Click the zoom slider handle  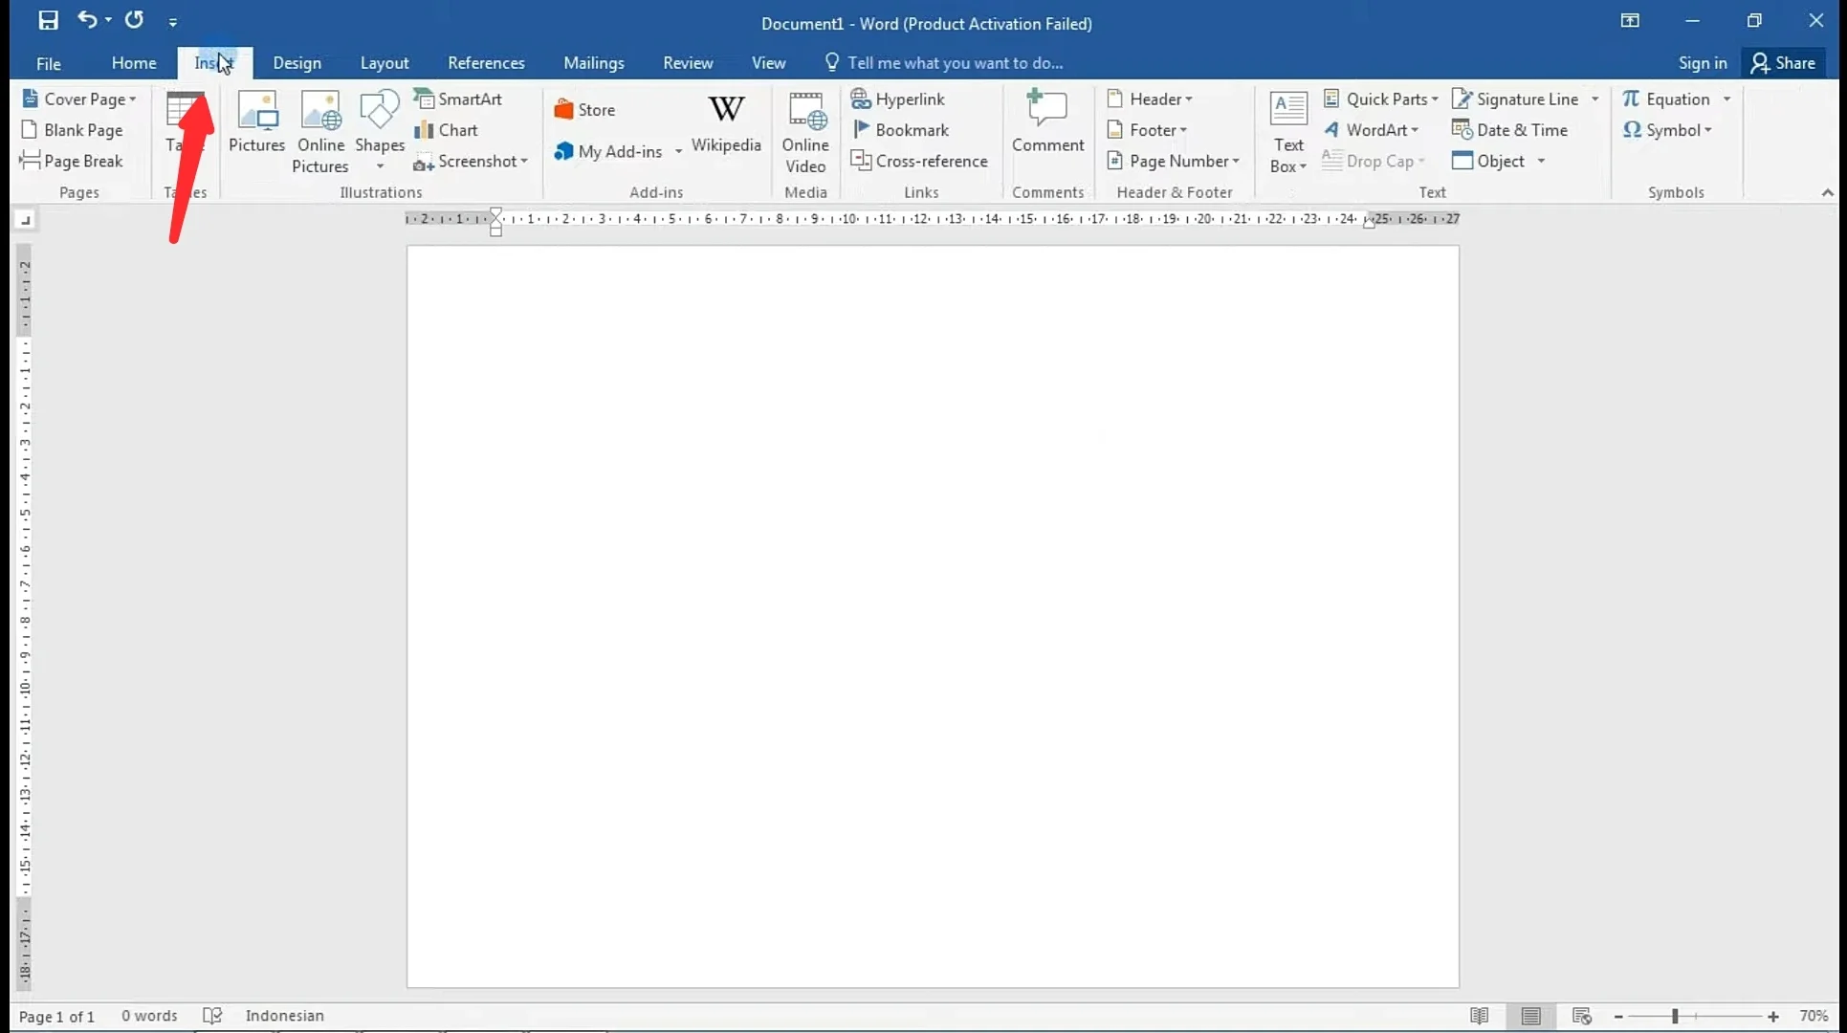point(1675,1017)
